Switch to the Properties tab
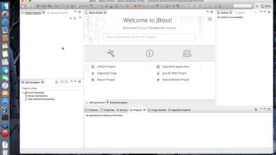The image size is (276, 155). [107, 110]
